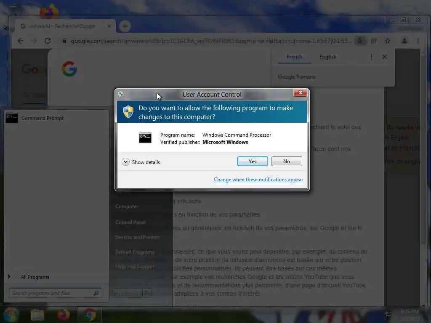The width and height of the screenshot is (431, 323).
Task: Close the User Account Control dialog
Action: (301, 93)
